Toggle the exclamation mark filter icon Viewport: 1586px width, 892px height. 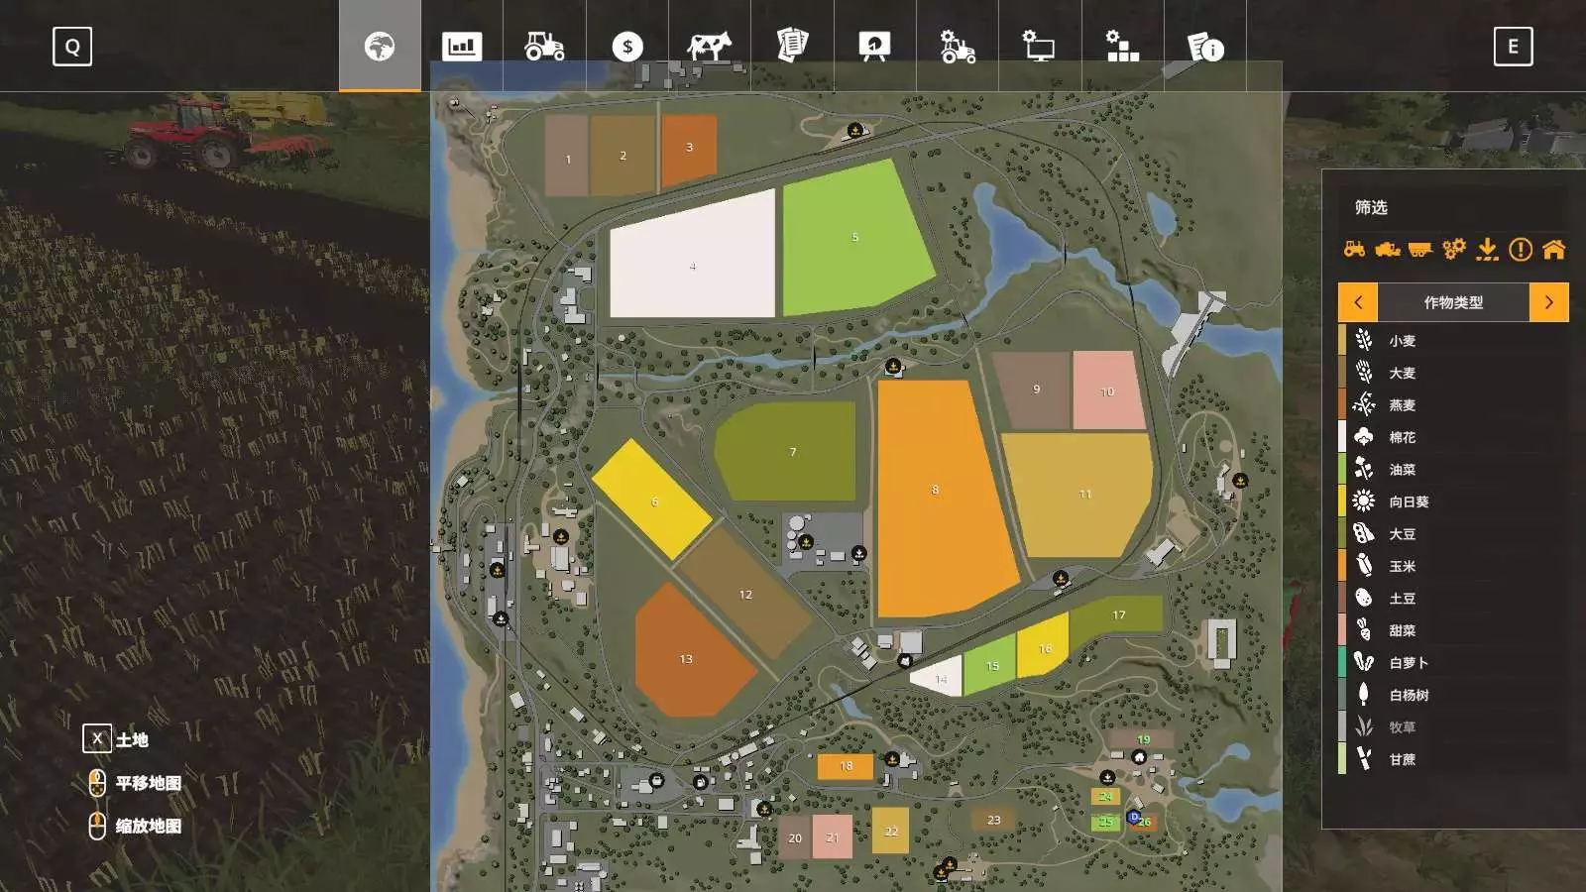click(1521, 249)
